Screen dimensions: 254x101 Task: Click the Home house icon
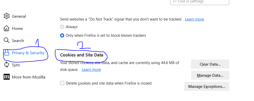pos(6,28)
